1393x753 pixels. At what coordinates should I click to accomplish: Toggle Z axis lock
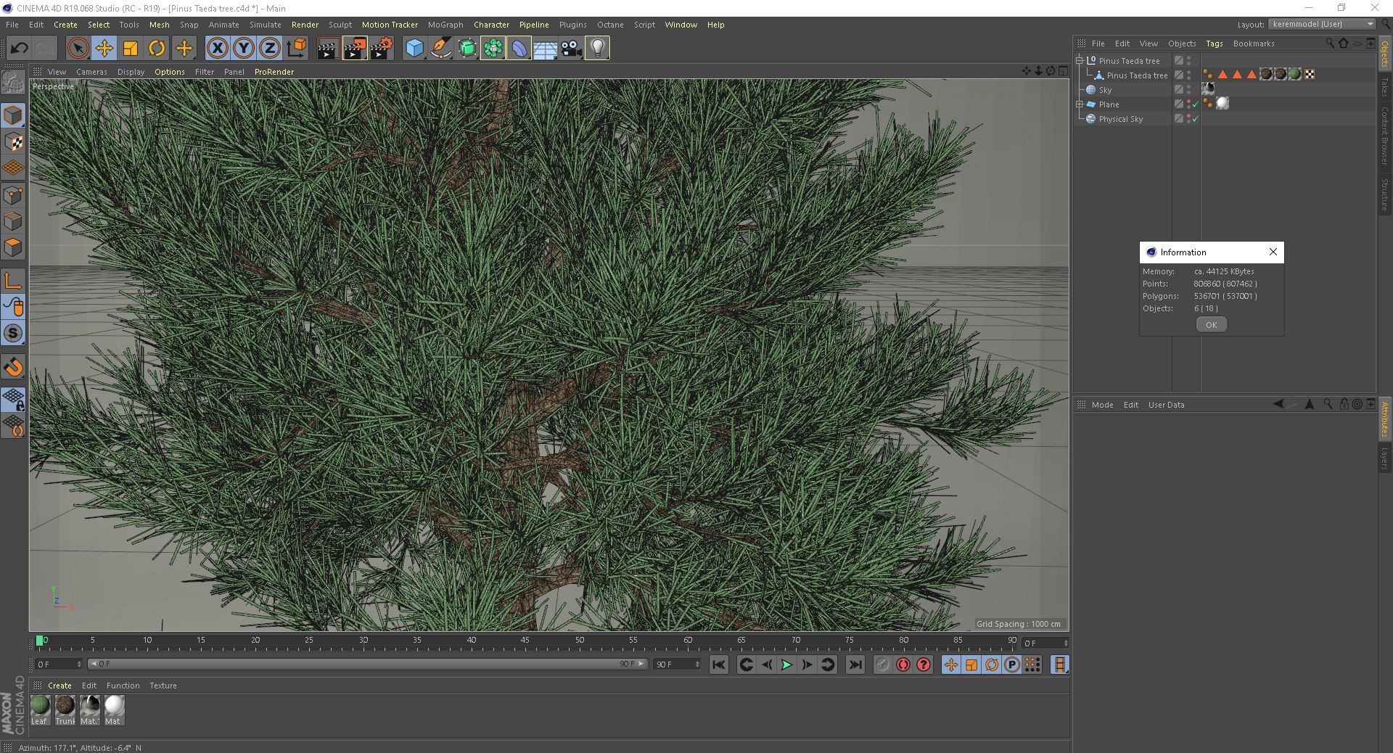(270, 49)
